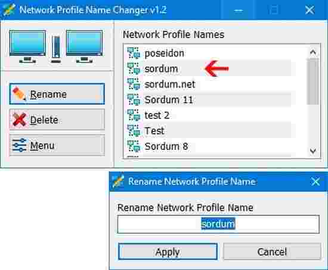Select the sordum.net profile name

(x=170, y=84)
